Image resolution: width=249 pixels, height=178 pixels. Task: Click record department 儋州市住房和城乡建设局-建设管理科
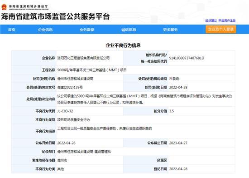[84, 152]
